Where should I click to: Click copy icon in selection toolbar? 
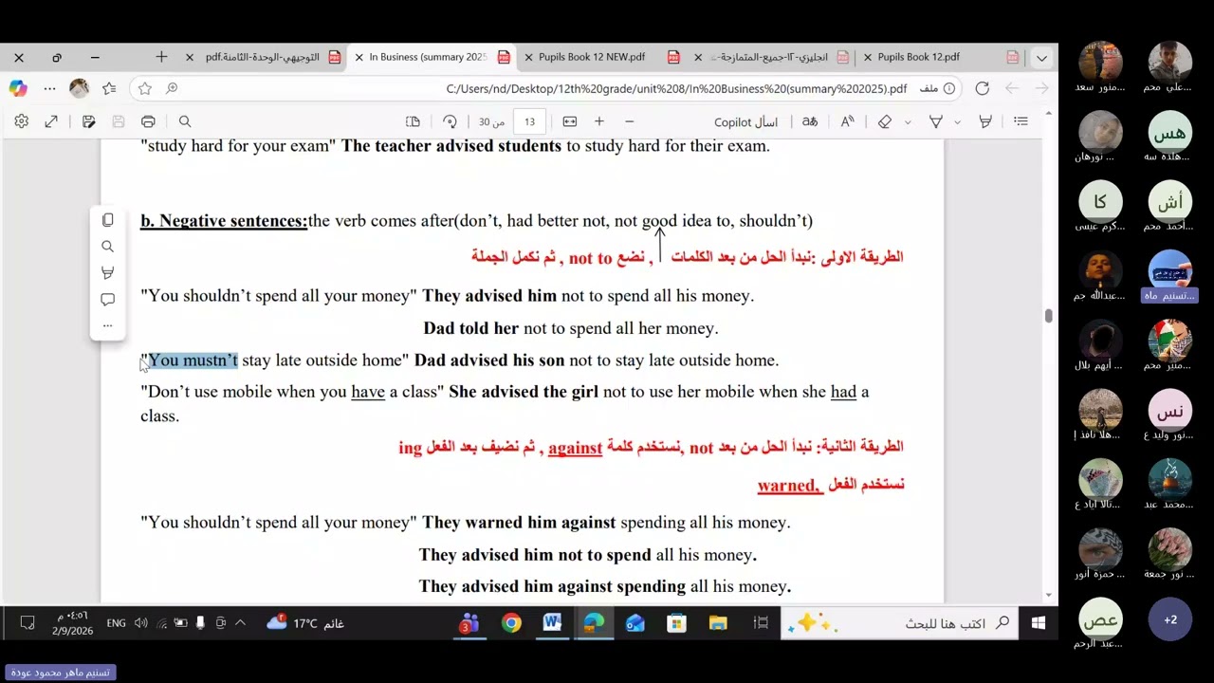[x=107, y=220]
